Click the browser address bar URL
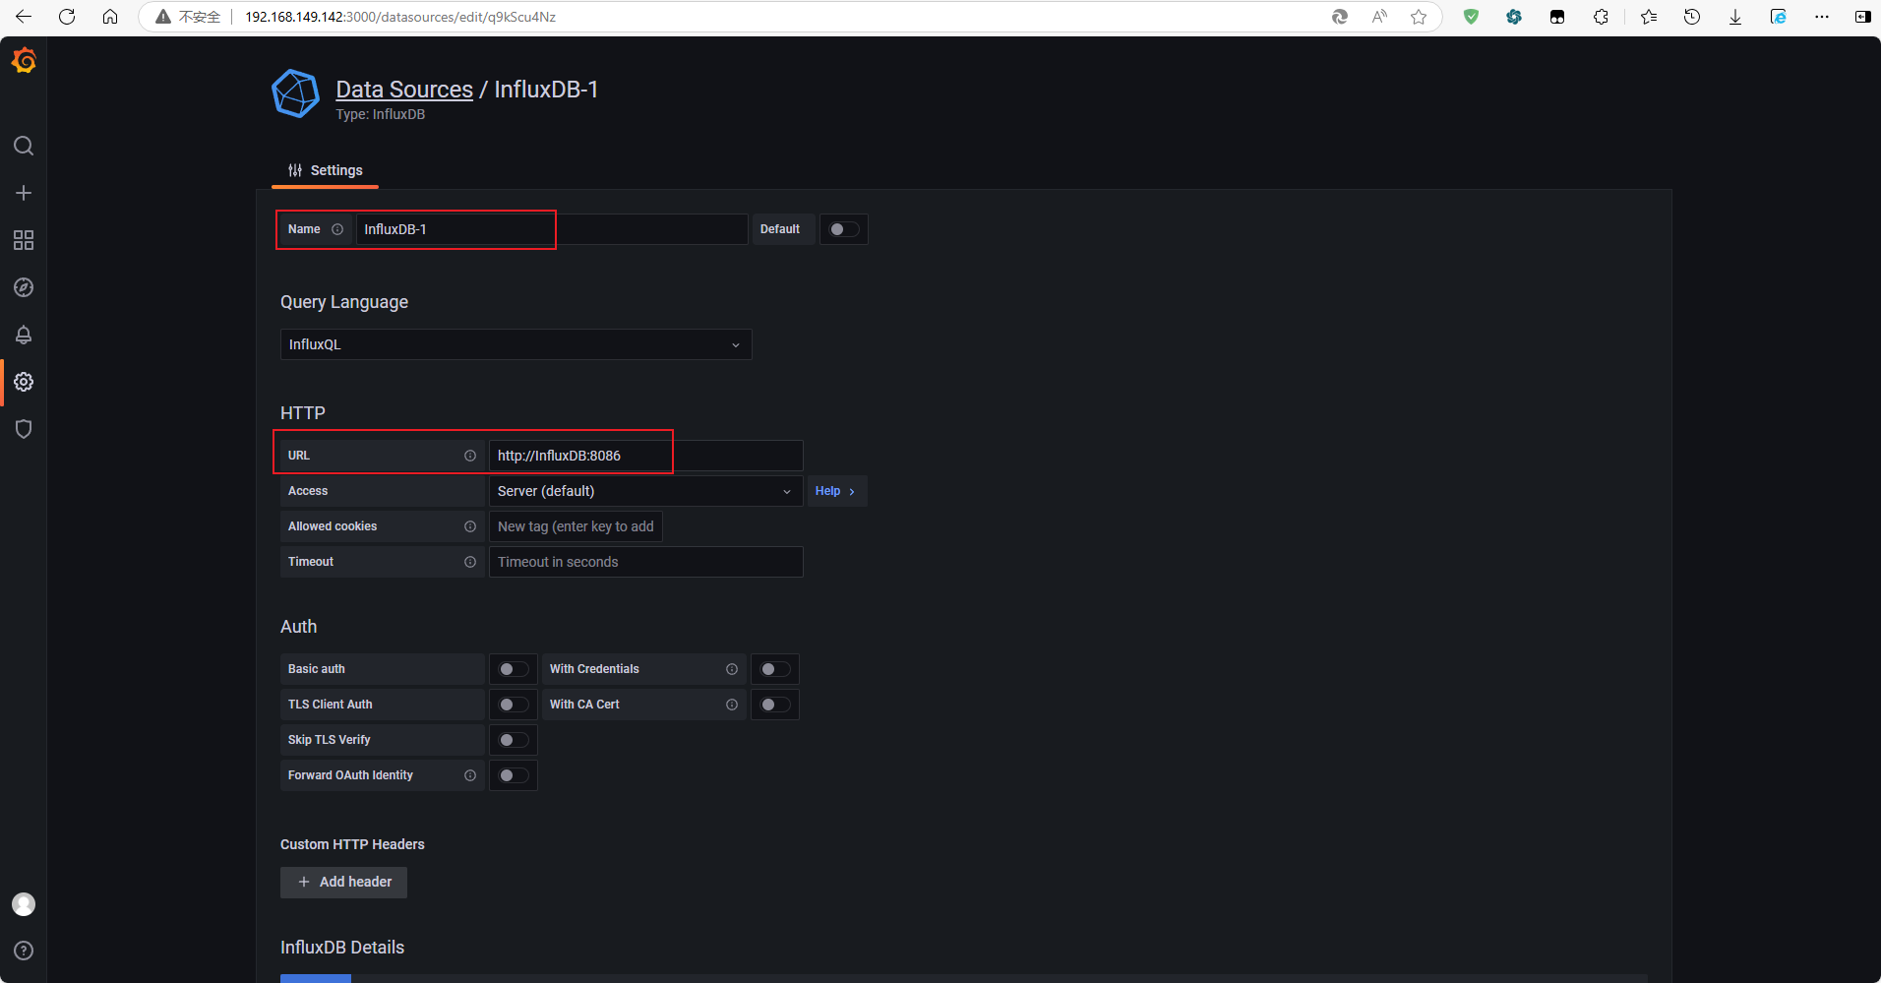Screen dimensions: 1881x983 click(400, 17)
